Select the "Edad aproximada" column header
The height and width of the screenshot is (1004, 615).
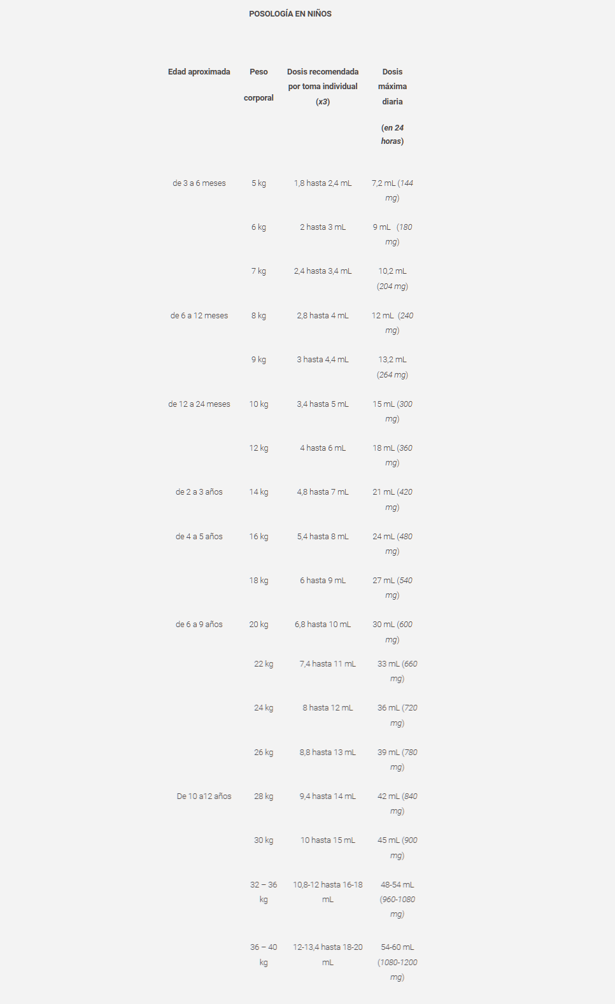point(199,72)
